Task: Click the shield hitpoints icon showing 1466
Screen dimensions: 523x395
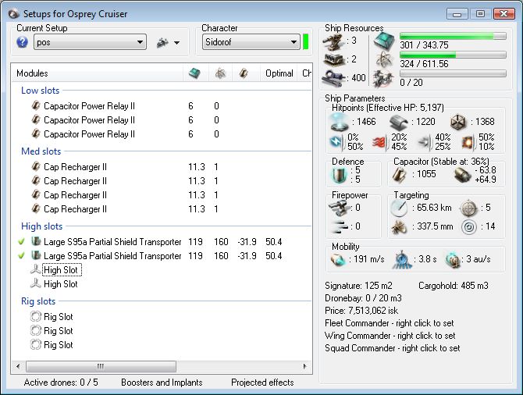Action: click(340, 122)
